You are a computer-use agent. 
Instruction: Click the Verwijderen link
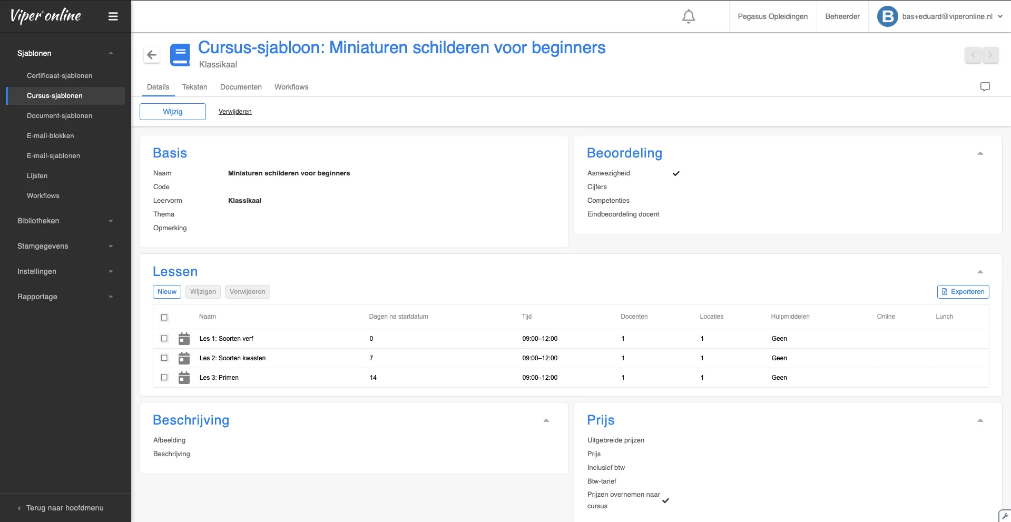tap(235, 112)
